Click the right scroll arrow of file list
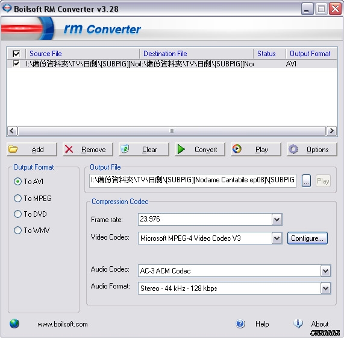 point(331,131)
